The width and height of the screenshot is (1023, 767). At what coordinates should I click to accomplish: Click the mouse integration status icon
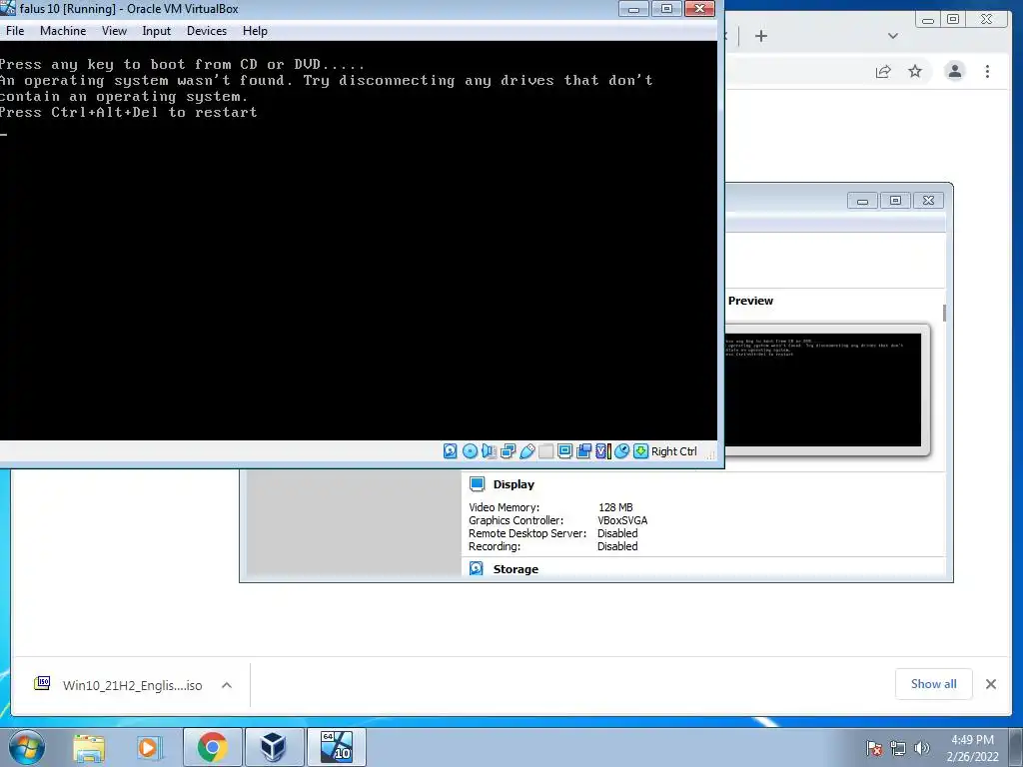pyautogui.click(x=621, y=451)
